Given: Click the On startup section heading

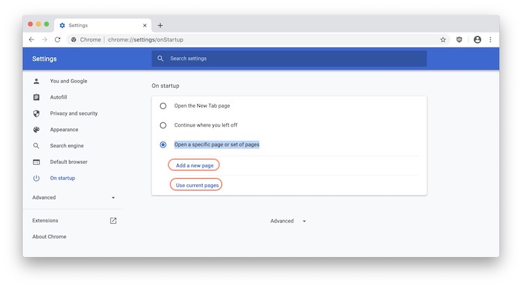Looking at the screenshot, I should click(x=166, y=85).
